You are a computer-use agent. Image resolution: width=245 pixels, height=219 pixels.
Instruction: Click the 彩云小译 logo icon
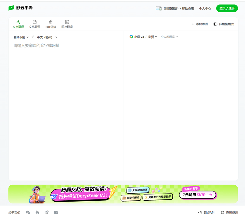pyautogui.click(x=11, y=8)
